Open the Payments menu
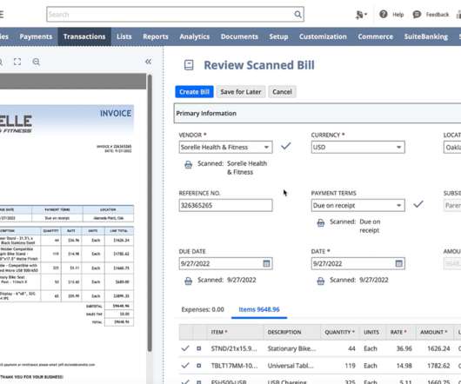The width and height of the screenshot is (461, 384). tap(36, 36)
